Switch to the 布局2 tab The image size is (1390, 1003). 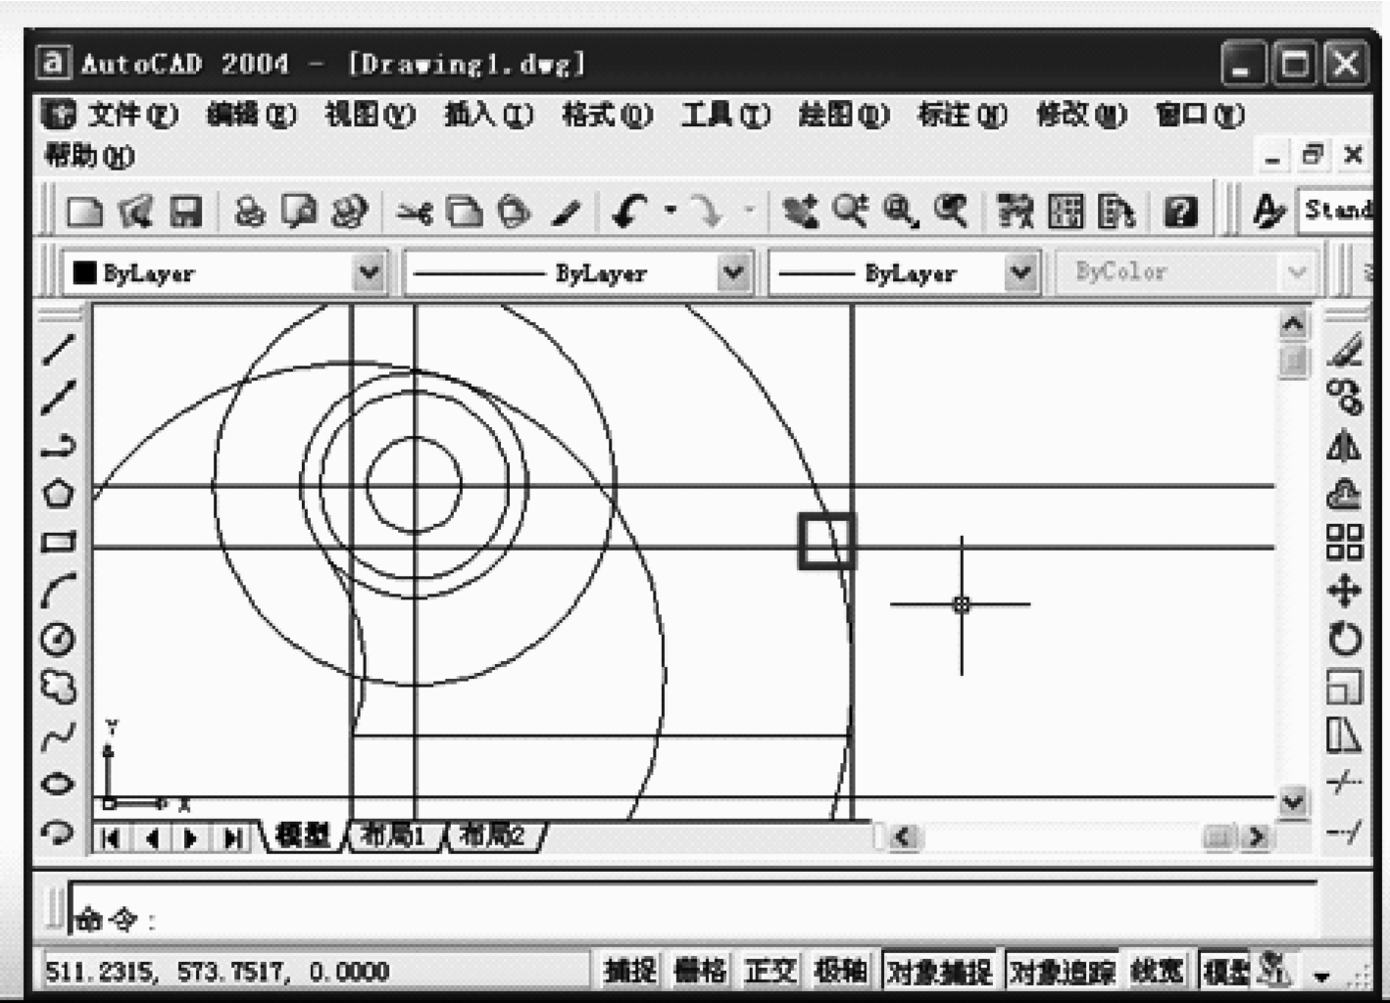[x=493, y=836]
